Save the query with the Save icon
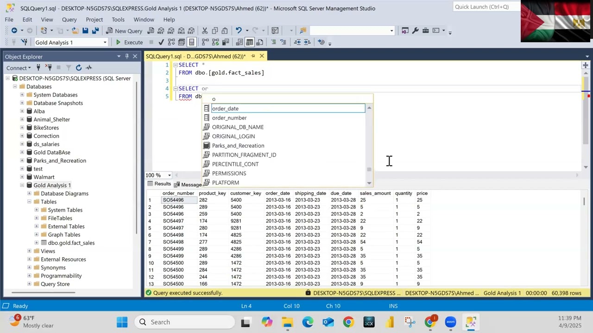 85,31
